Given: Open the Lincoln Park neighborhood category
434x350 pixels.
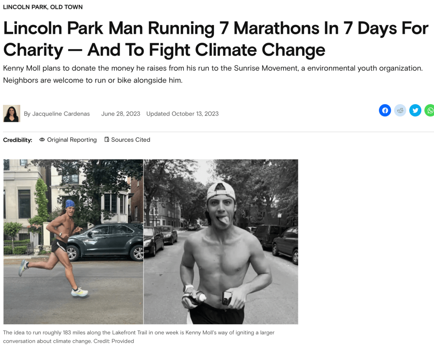Looking at the screenshot, I should 24,7.
